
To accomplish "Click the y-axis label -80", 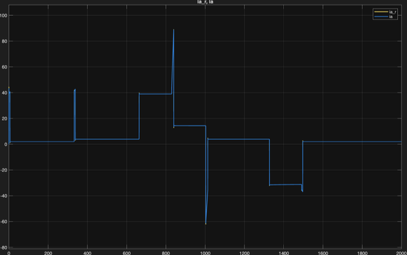I will [3, 247].
